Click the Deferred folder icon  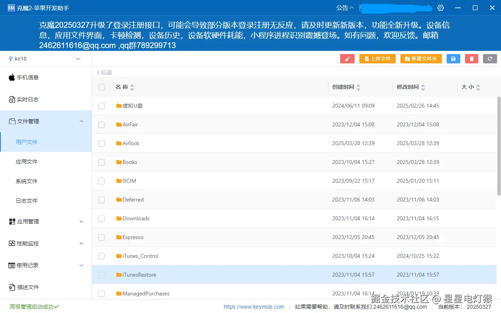(119, 200)
